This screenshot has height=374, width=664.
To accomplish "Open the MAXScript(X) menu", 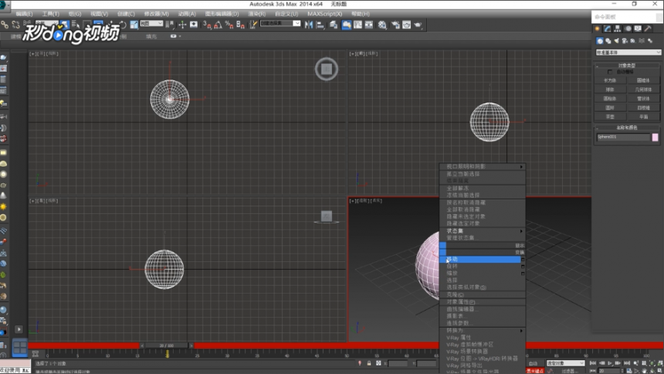I will point(325,14).
